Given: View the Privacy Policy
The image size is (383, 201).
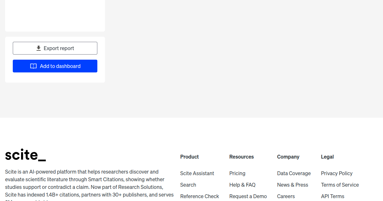Looking at the screenshot, I should click(x=337, y=173).
